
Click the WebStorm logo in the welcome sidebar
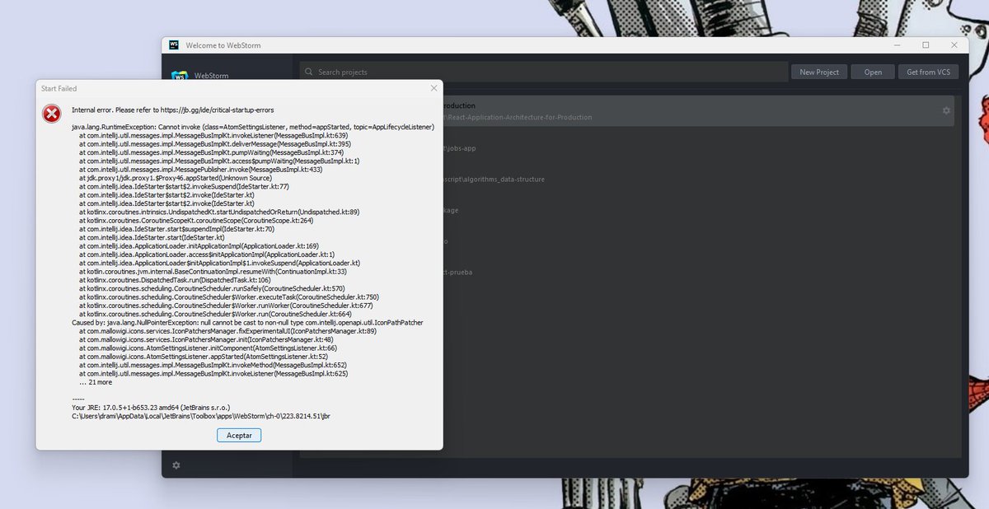(x=179, y=76)
